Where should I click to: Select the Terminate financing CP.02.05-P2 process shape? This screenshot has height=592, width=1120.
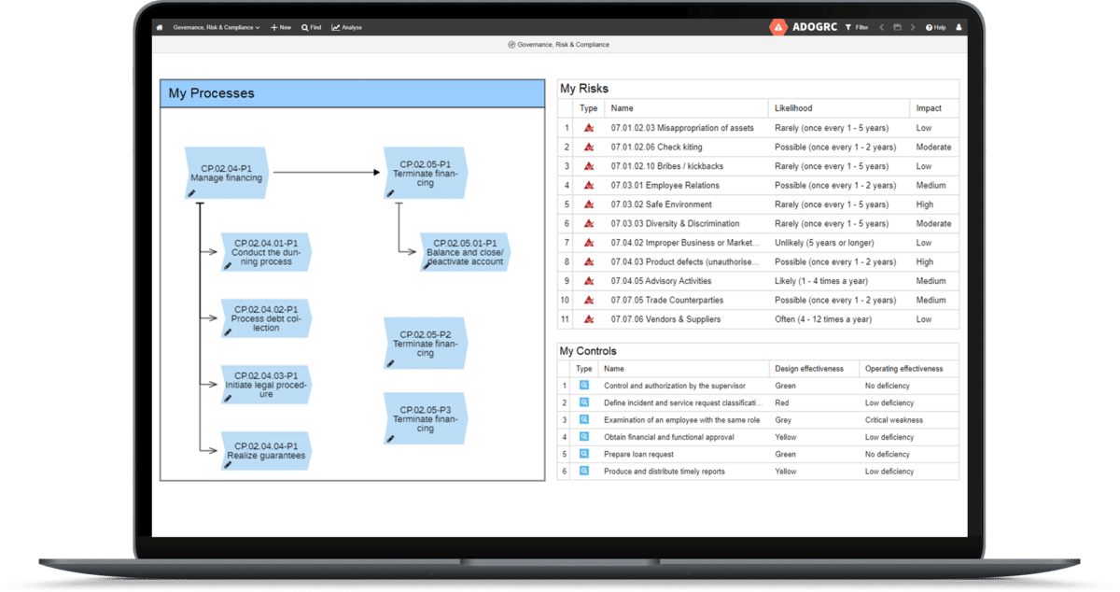pyautogui.click(x=425, y=343)
